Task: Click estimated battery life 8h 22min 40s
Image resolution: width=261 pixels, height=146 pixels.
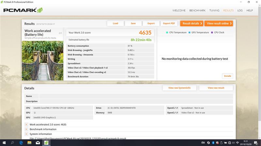Action: 141,40
